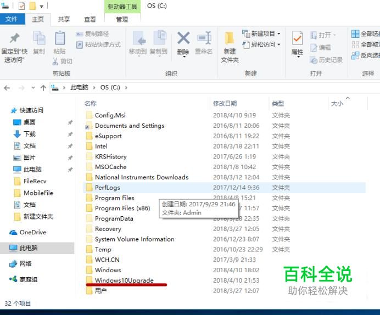Sort by the Name (名称) column header
The height and width of the screenshot is (315, 380).
[91, 104]
